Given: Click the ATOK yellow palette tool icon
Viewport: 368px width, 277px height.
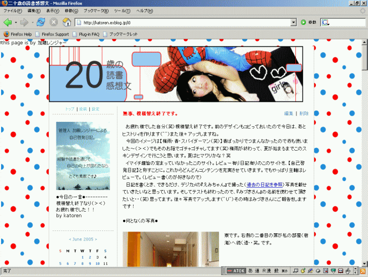Looking at the screenshot, I should pyautogui.click(x=303, y=271).
